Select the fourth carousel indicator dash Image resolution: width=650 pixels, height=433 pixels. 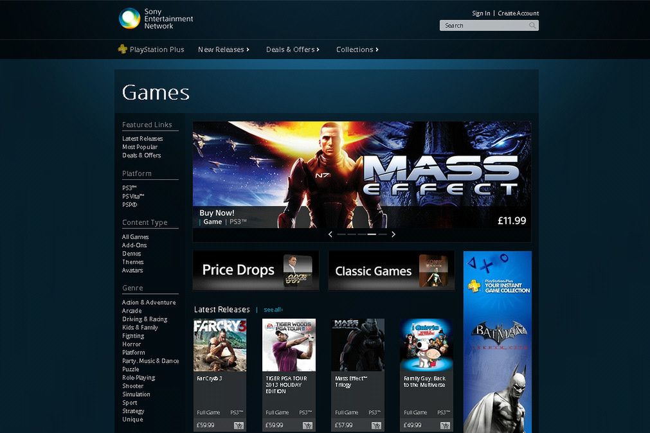pyautogui.click(x=372, y=234)
